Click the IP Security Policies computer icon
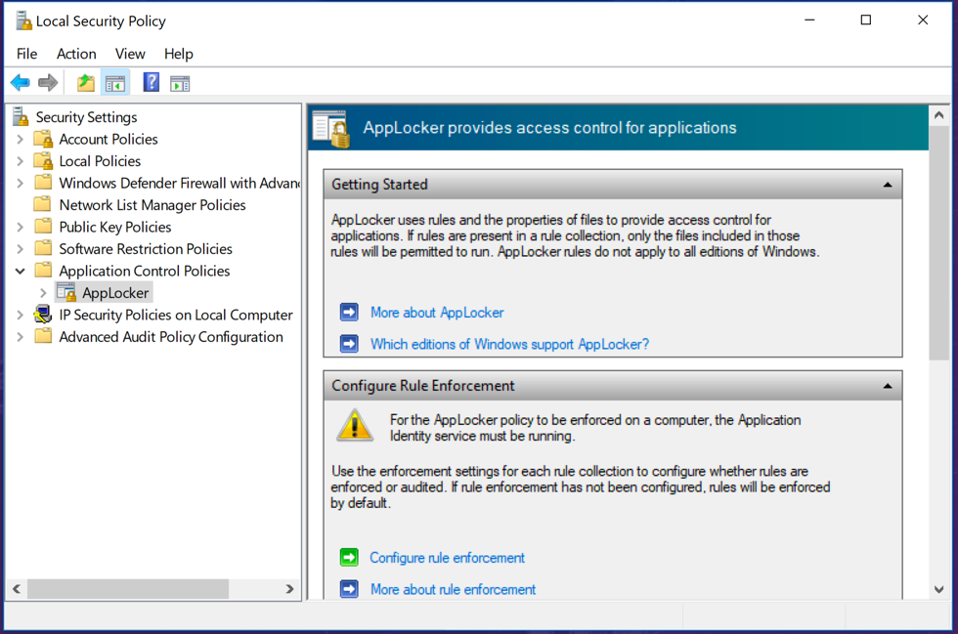Viewport: 958px width, 634px height. [x=43, y=315]
